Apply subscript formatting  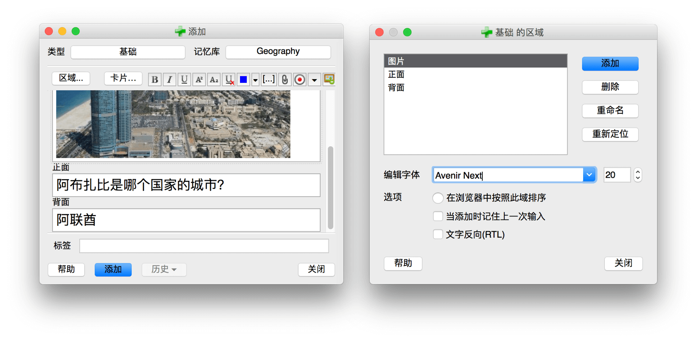214,80
